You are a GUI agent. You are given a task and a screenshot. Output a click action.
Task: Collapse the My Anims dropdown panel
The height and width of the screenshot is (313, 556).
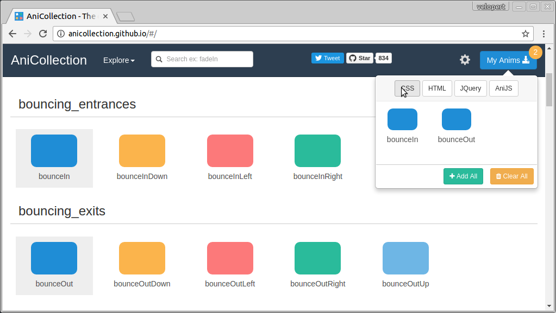pyautogui.click(x=508, y=60)
